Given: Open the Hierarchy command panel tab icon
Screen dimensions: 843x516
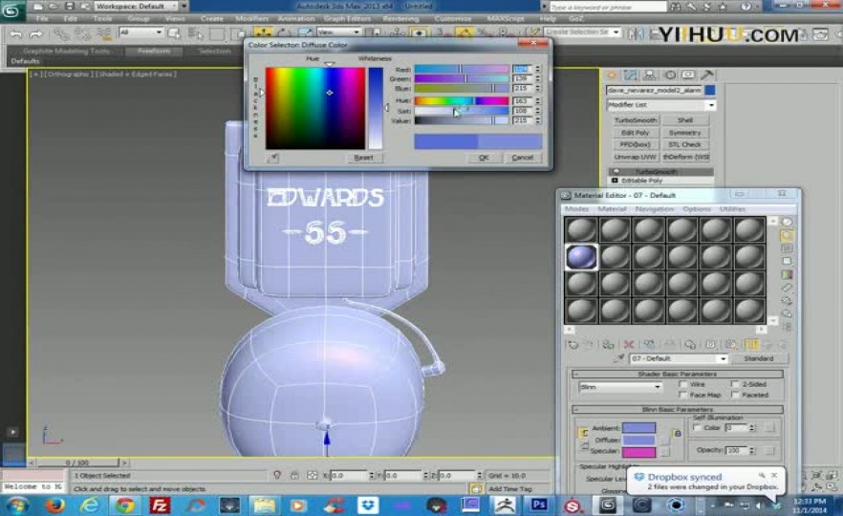Looking at the screenshot, I should [x=650, y=75].
